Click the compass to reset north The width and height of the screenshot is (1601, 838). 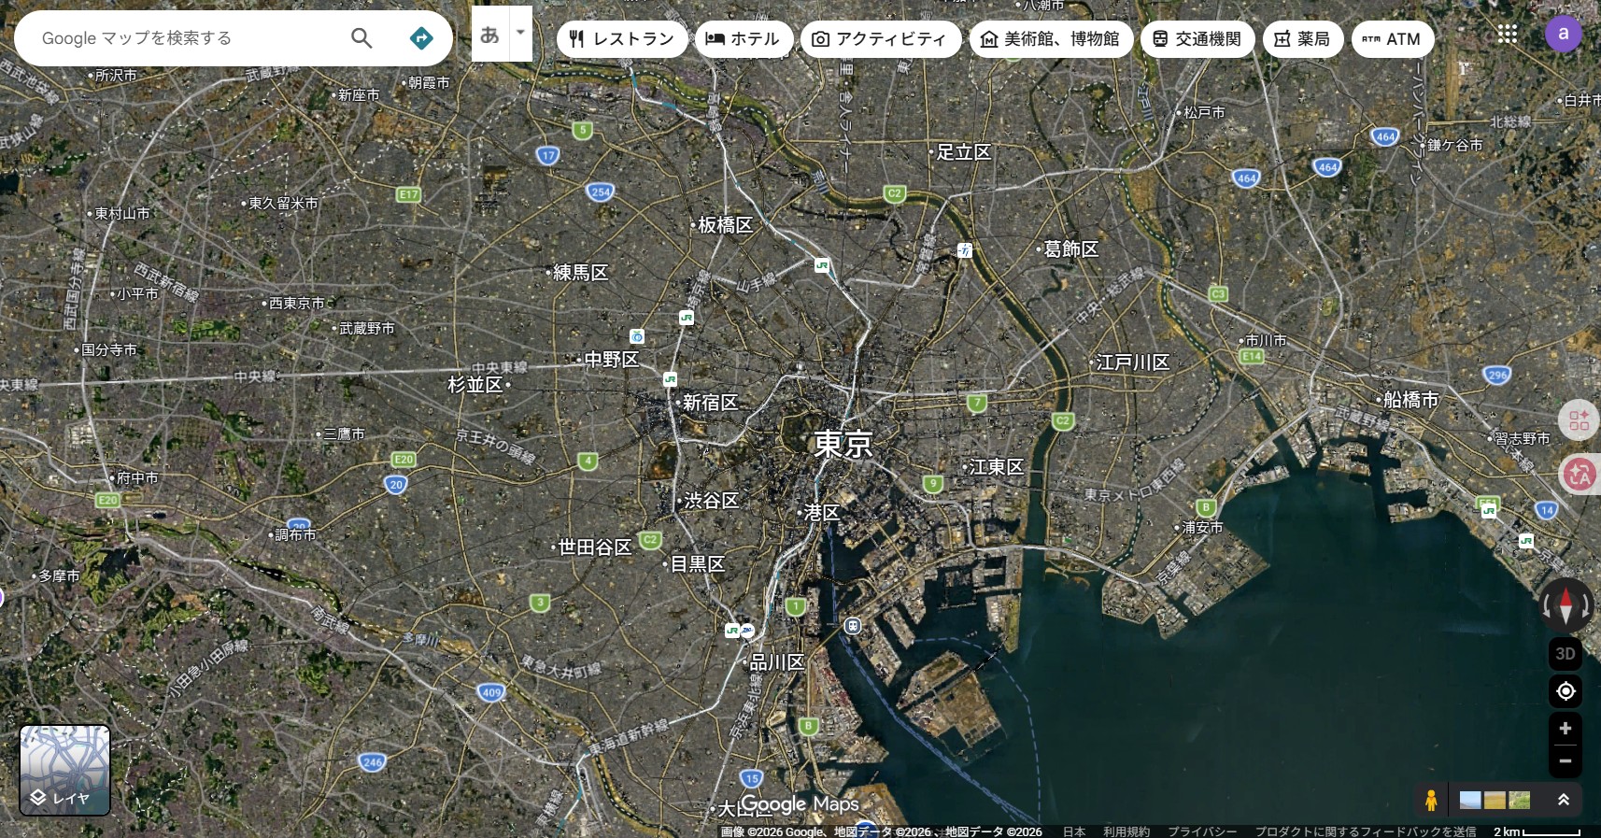pos(1566,604)
